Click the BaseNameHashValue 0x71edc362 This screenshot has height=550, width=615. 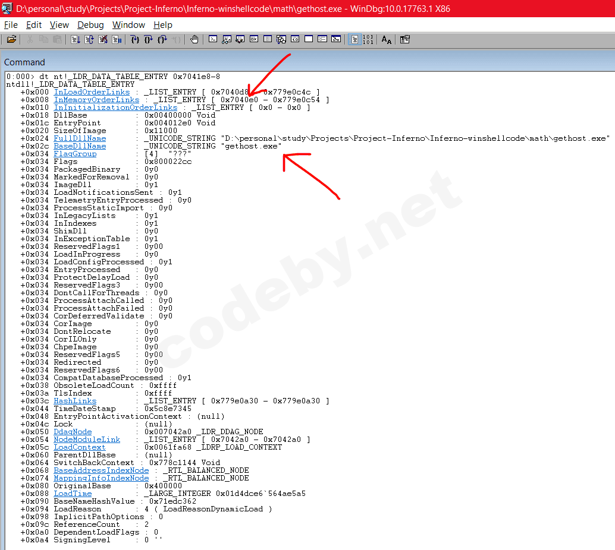(172, 501)
